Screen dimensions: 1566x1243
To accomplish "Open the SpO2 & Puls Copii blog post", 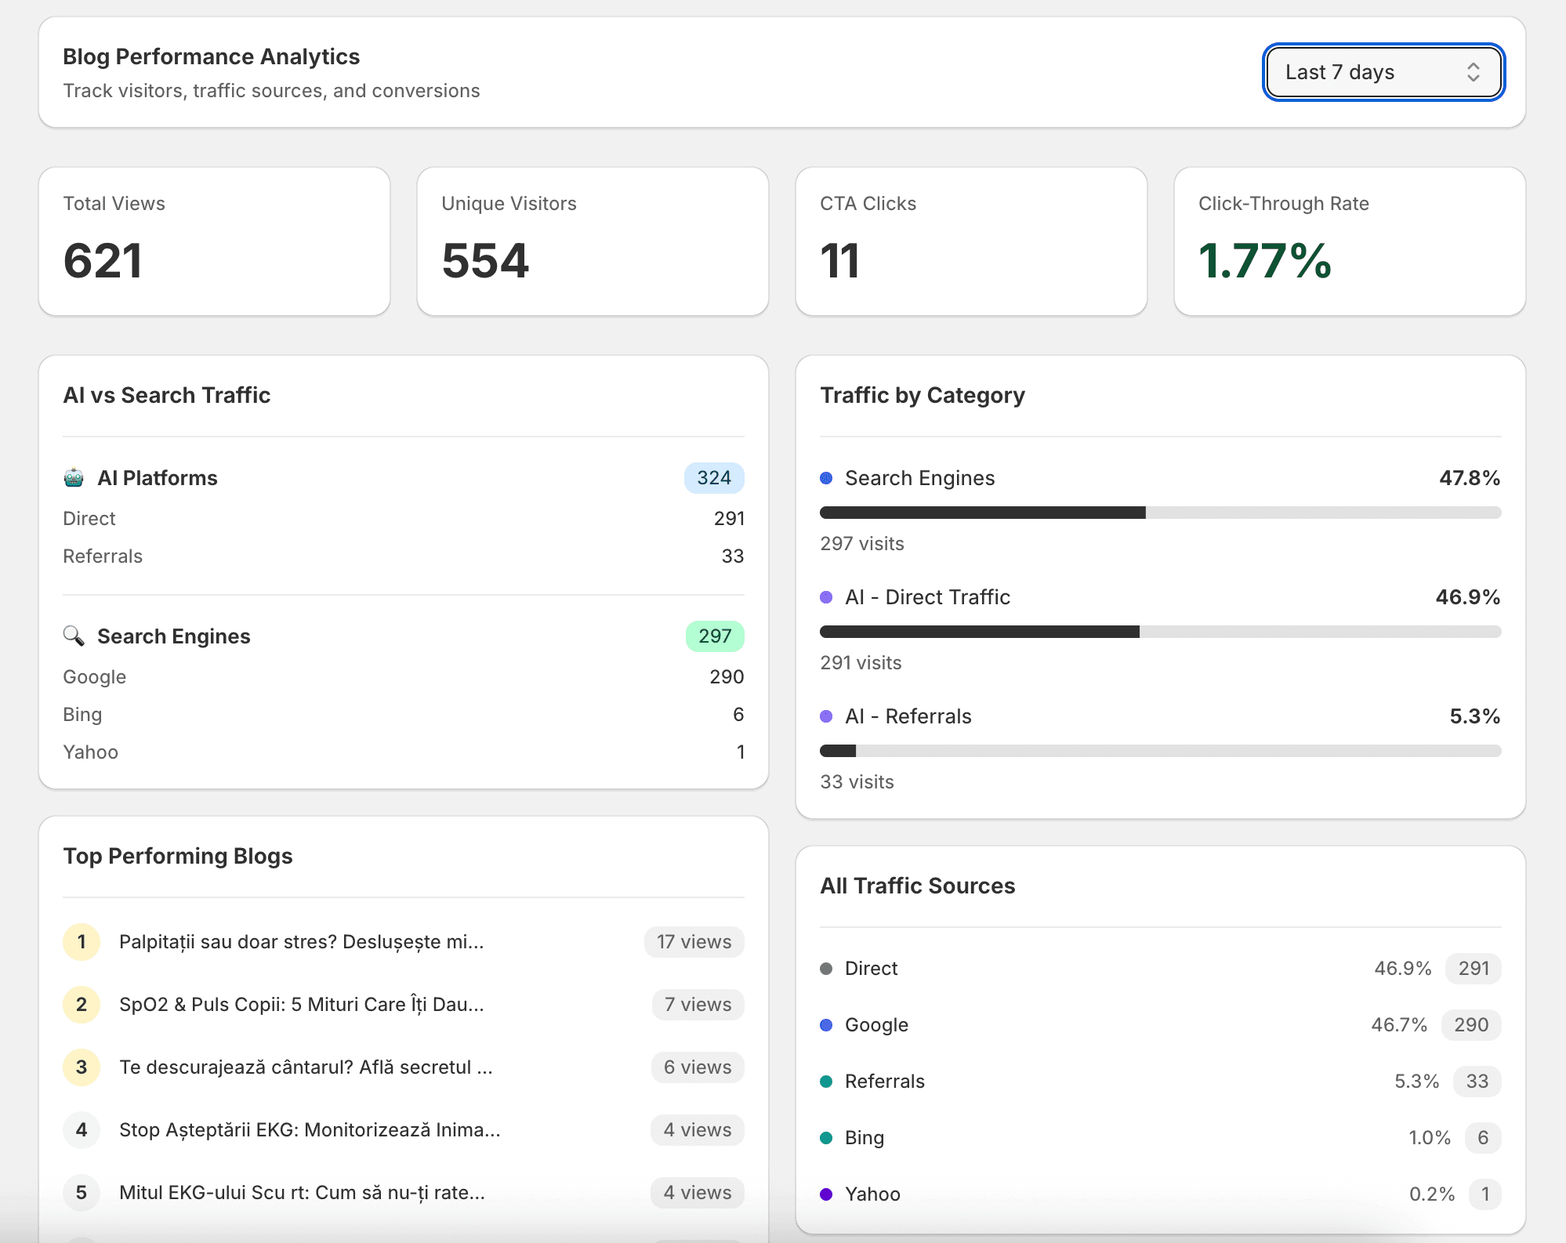I will pyautogui.click(x=302, y=1005).
